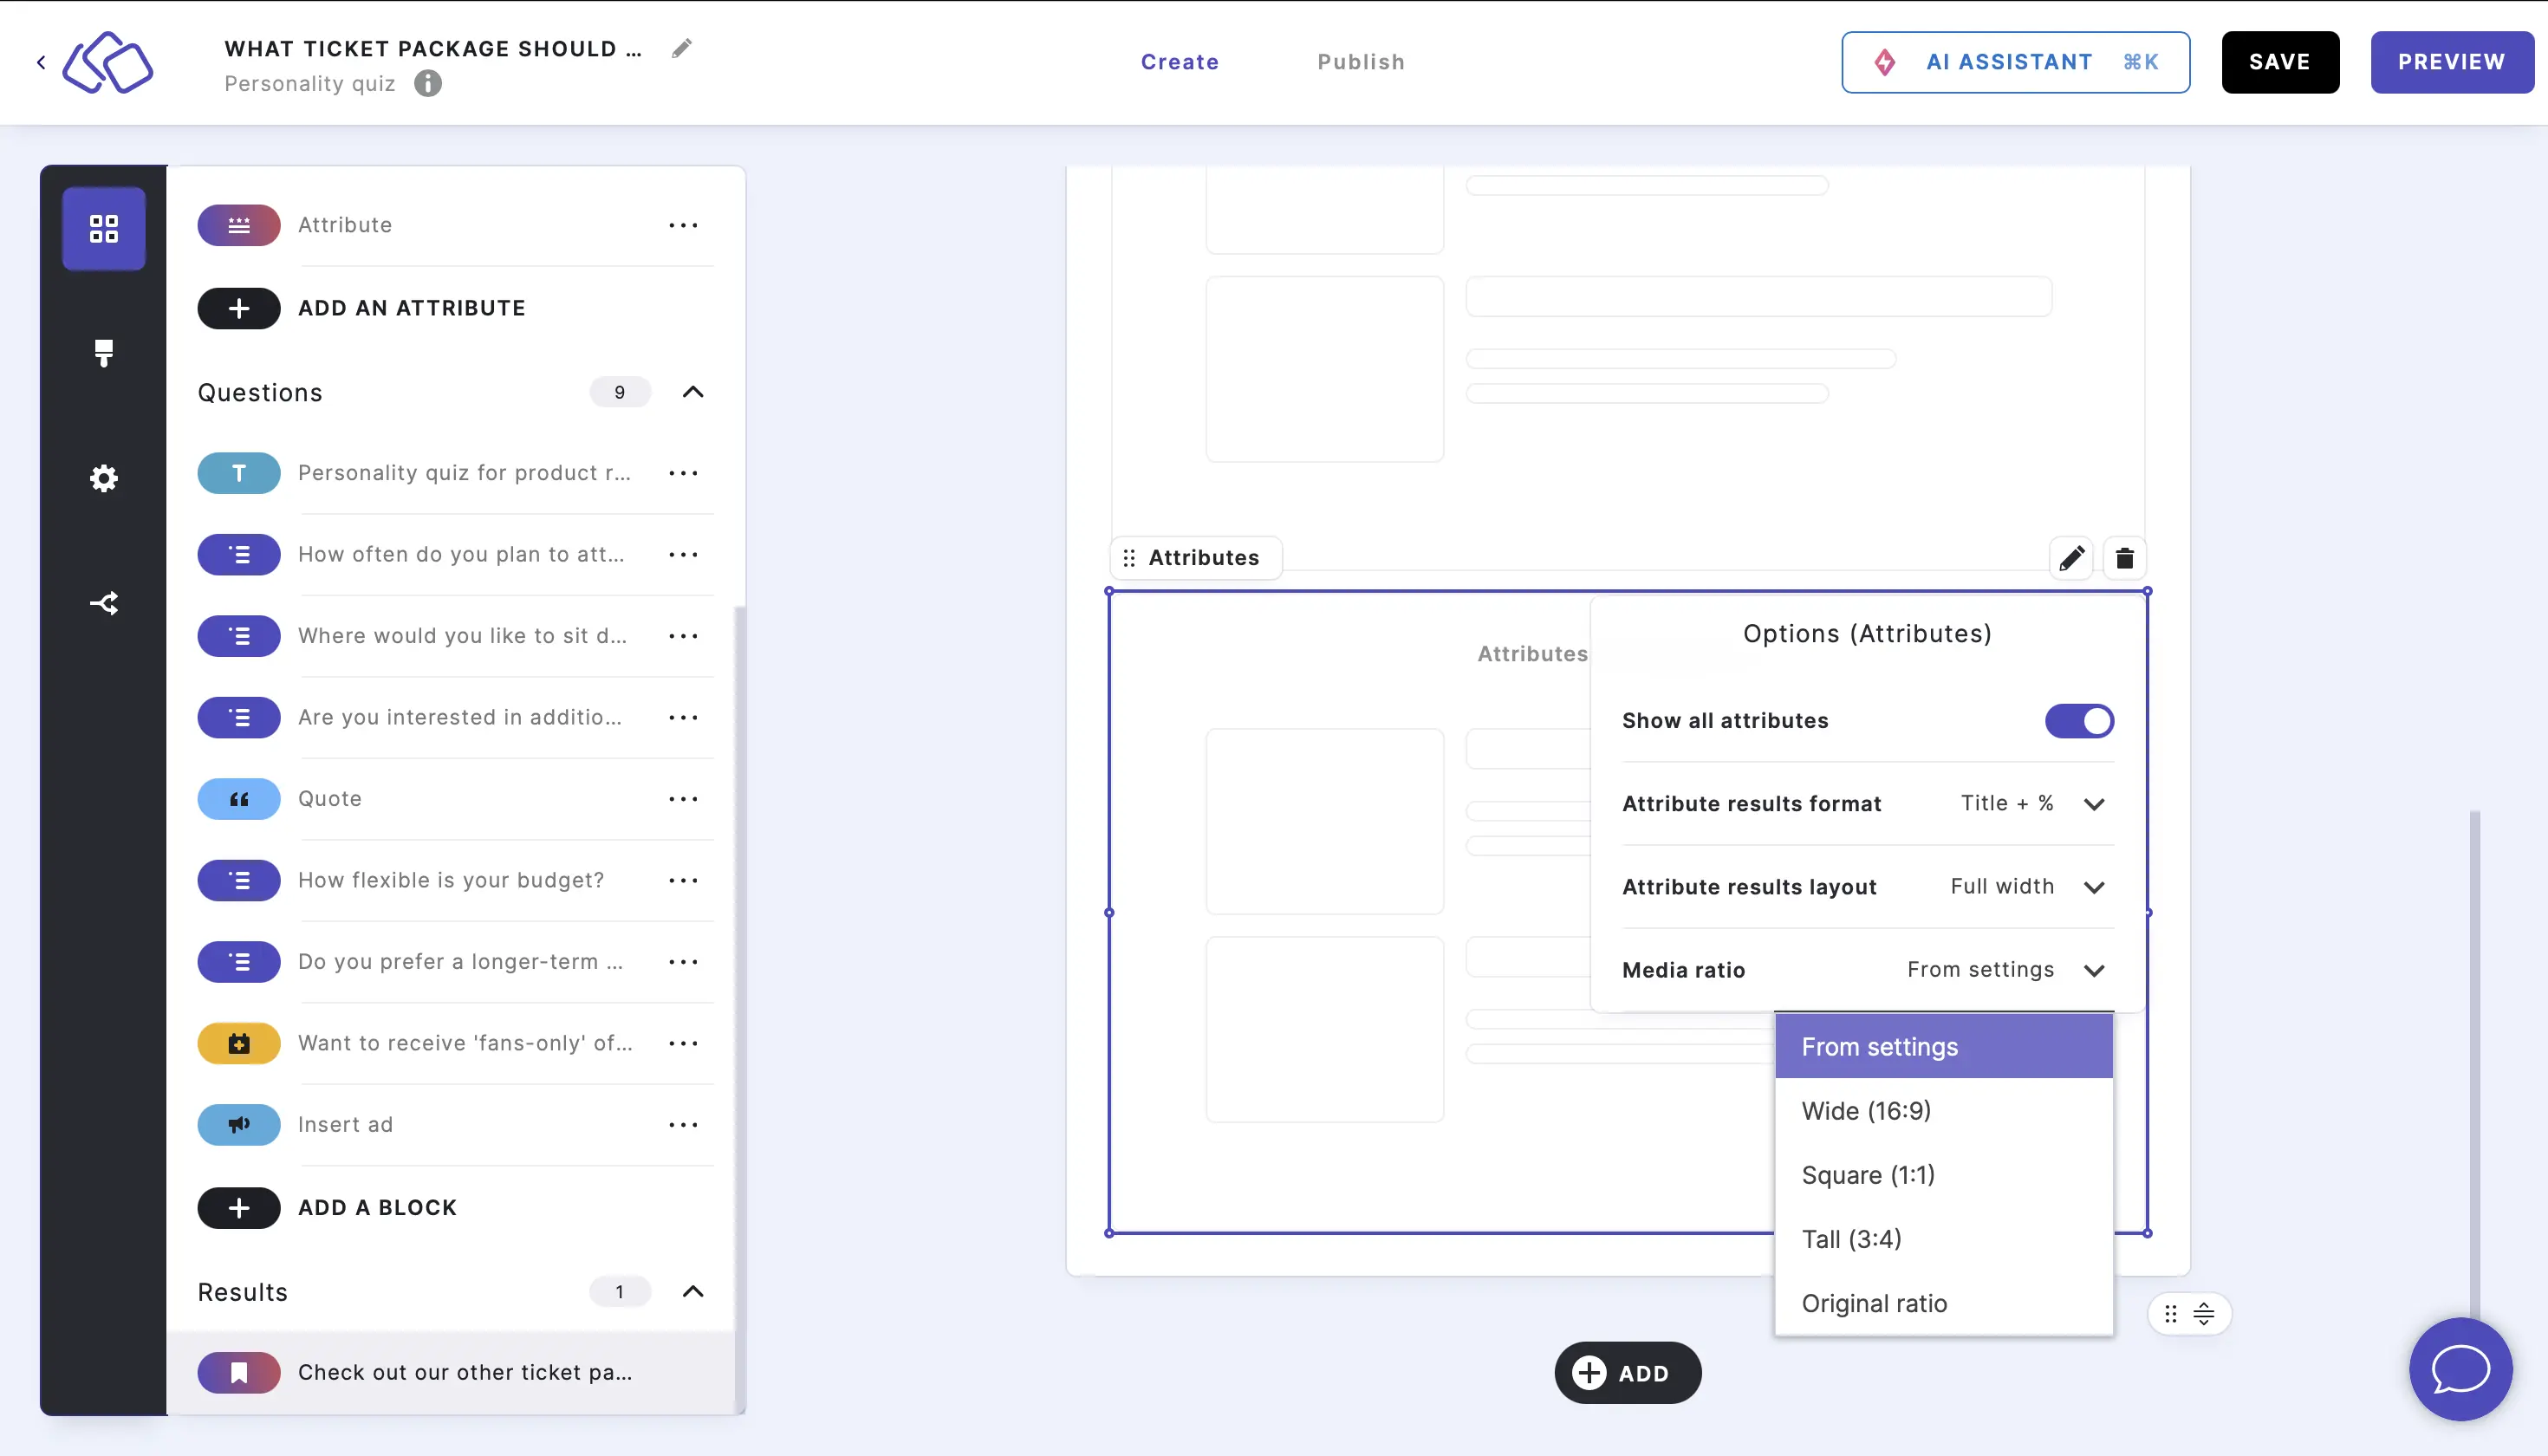Click the delete trash icon on Attributes block
The height and width of the screenshot is (1456, 2548).
click(x=2124, y=558)
